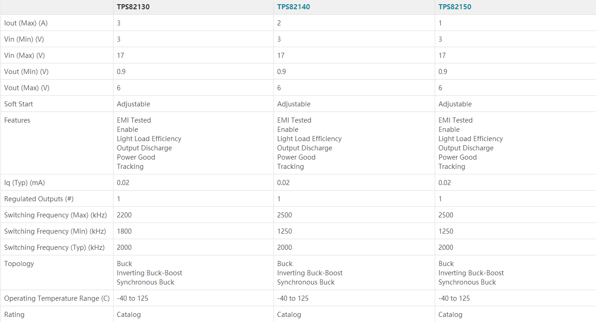The width and height of the screenshot is (596, 322).
Task: Click TPS82130's 2200 switching frequency value
Action: [x=124, y=215]
